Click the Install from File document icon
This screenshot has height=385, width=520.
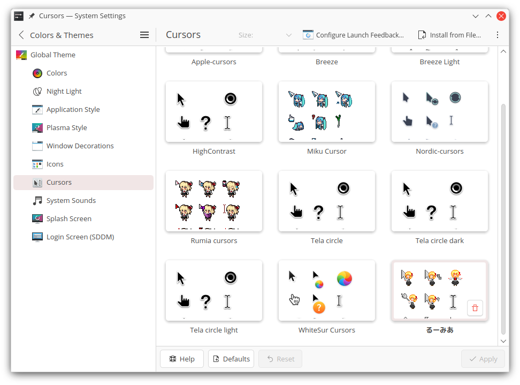tap(422, 35)
